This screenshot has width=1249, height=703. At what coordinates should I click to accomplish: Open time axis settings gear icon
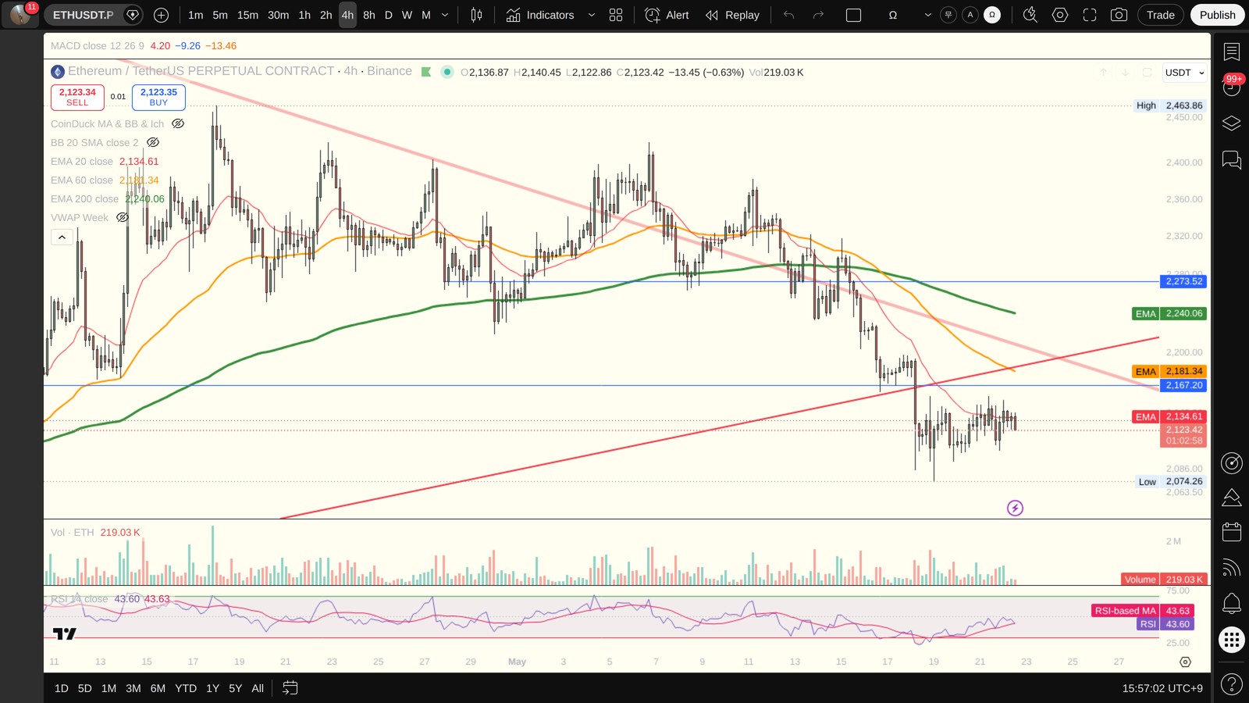coord(1185,662)
